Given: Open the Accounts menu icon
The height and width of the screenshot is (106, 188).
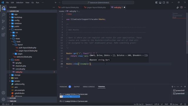Looking at the screenshot, I should click(3, 93).
